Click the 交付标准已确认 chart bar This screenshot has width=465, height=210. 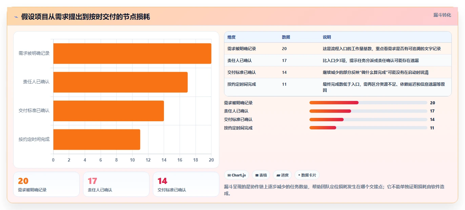108,111
